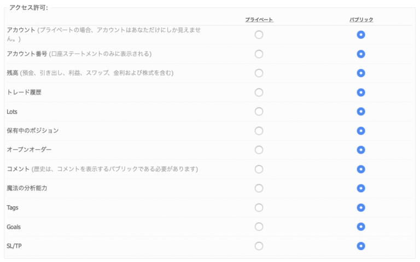The image size is (420, 262).
Task: Select パブリック for コメント row
Action: pyautogui.click(x=361, y=169)
